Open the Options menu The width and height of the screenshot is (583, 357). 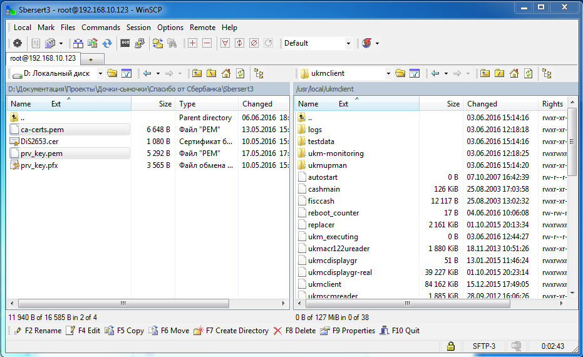point(170,28)
